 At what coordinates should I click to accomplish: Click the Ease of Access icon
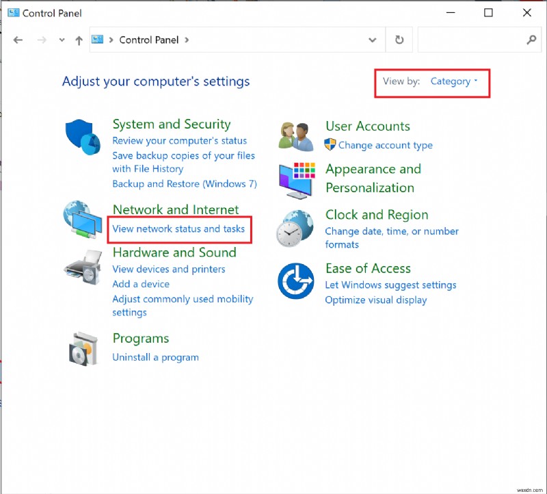pyautogui.click(x=296, y=281)
